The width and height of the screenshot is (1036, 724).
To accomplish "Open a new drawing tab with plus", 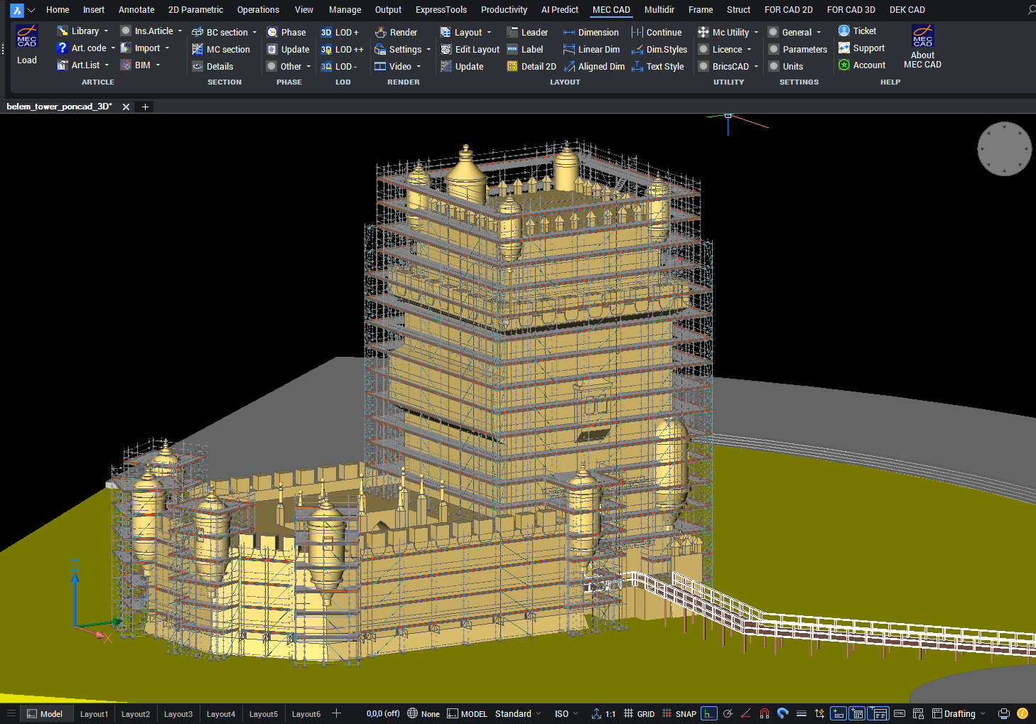I will pos(145,107).
